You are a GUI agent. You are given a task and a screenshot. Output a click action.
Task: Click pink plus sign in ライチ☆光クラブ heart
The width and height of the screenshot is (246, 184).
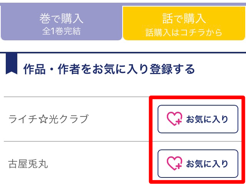tap(179, 122)
